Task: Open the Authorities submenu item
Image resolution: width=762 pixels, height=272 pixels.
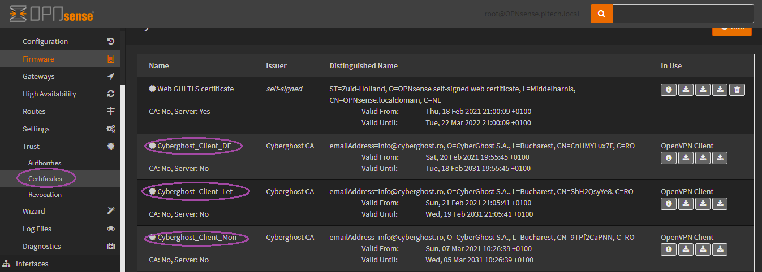Action: tap(45, 163)
